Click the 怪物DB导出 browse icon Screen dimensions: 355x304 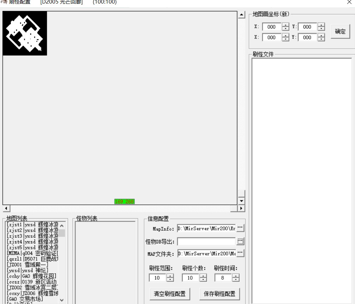click(x=240, y=242)
